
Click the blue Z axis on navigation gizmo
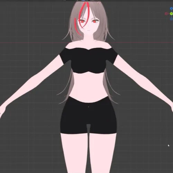(172, 8)
